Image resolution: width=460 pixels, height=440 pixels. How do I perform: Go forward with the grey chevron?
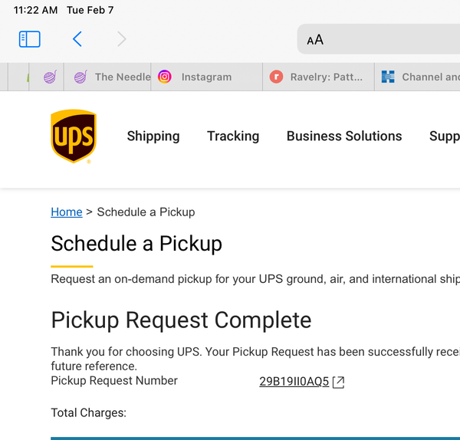click(x=121, y=39)
